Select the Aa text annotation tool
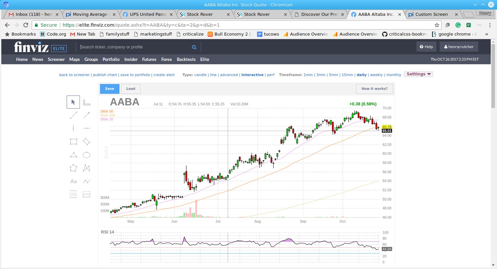This screenshot has height=269, width=497. point(73,181)
